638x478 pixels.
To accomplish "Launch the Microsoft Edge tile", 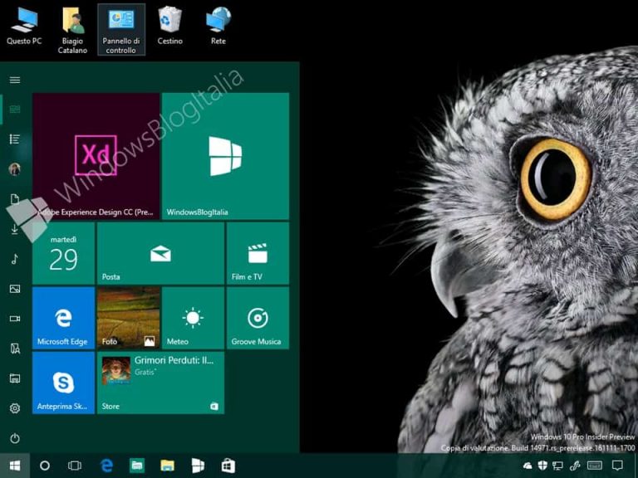I will pos(63,319).
